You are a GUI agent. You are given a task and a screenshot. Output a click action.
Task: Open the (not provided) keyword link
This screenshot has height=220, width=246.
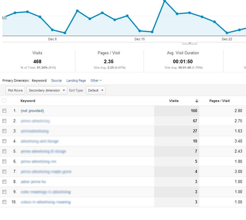[32, 111]
